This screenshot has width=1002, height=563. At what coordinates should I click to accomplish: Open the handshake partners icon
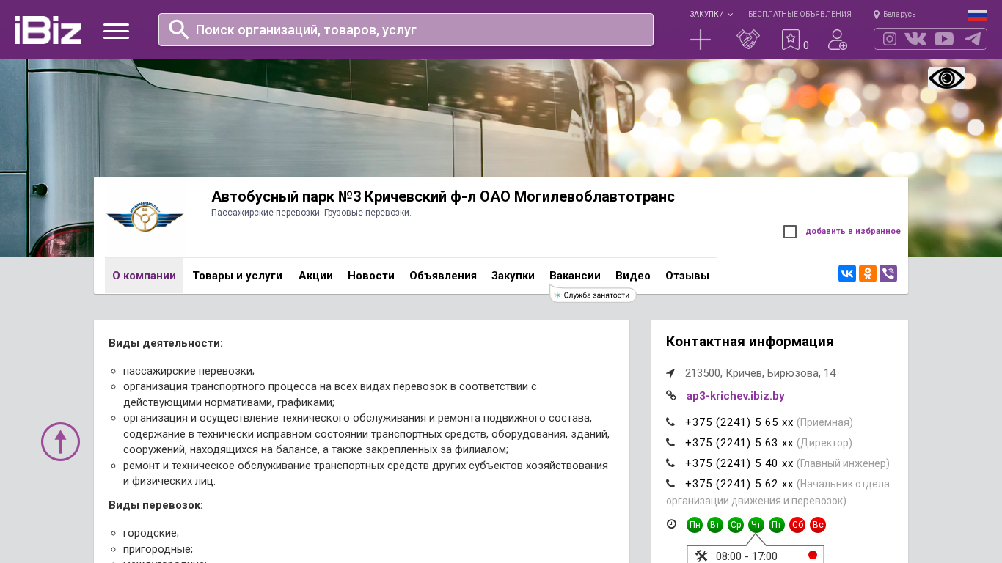(748, 40)
